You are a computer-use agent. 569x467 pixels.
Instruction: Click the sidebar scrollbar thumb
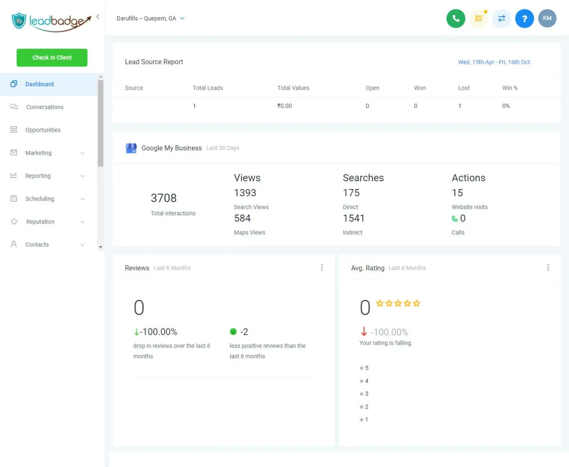click(x=101, y=123)
